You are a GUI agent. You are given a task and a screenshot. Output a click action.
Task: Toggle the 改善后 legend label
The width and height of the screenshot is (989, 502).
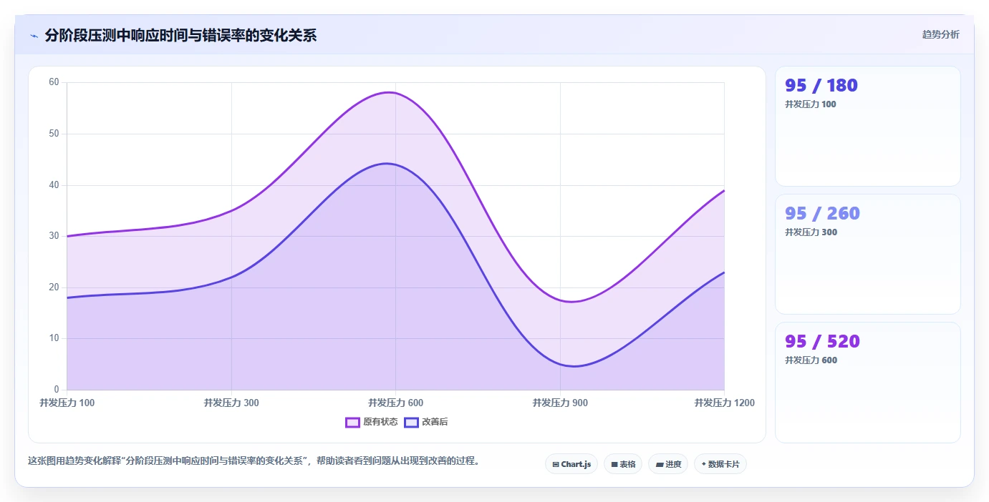[x=435, y=422]
